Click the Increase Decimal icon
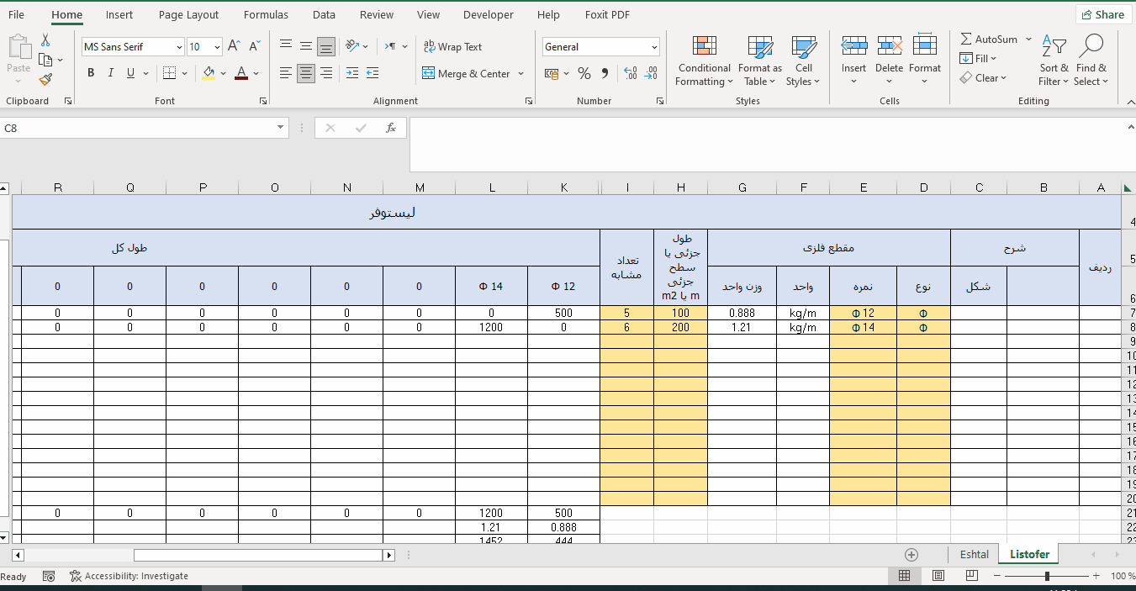The height and width of the screenshot is (591, 1136). point(631,74)
